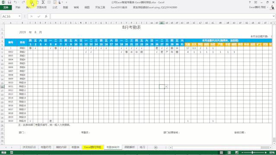Click the 考勤员 label below the table
276x155 pixels.
click(86, 133)
